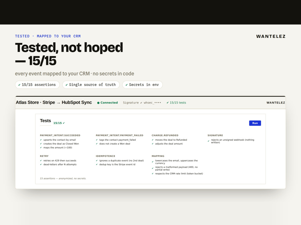Viewport: 301px width, 225px height.
Task: Click 'does not create a Won deal' text
Action: pyautogui.click(x=115, y=144)
